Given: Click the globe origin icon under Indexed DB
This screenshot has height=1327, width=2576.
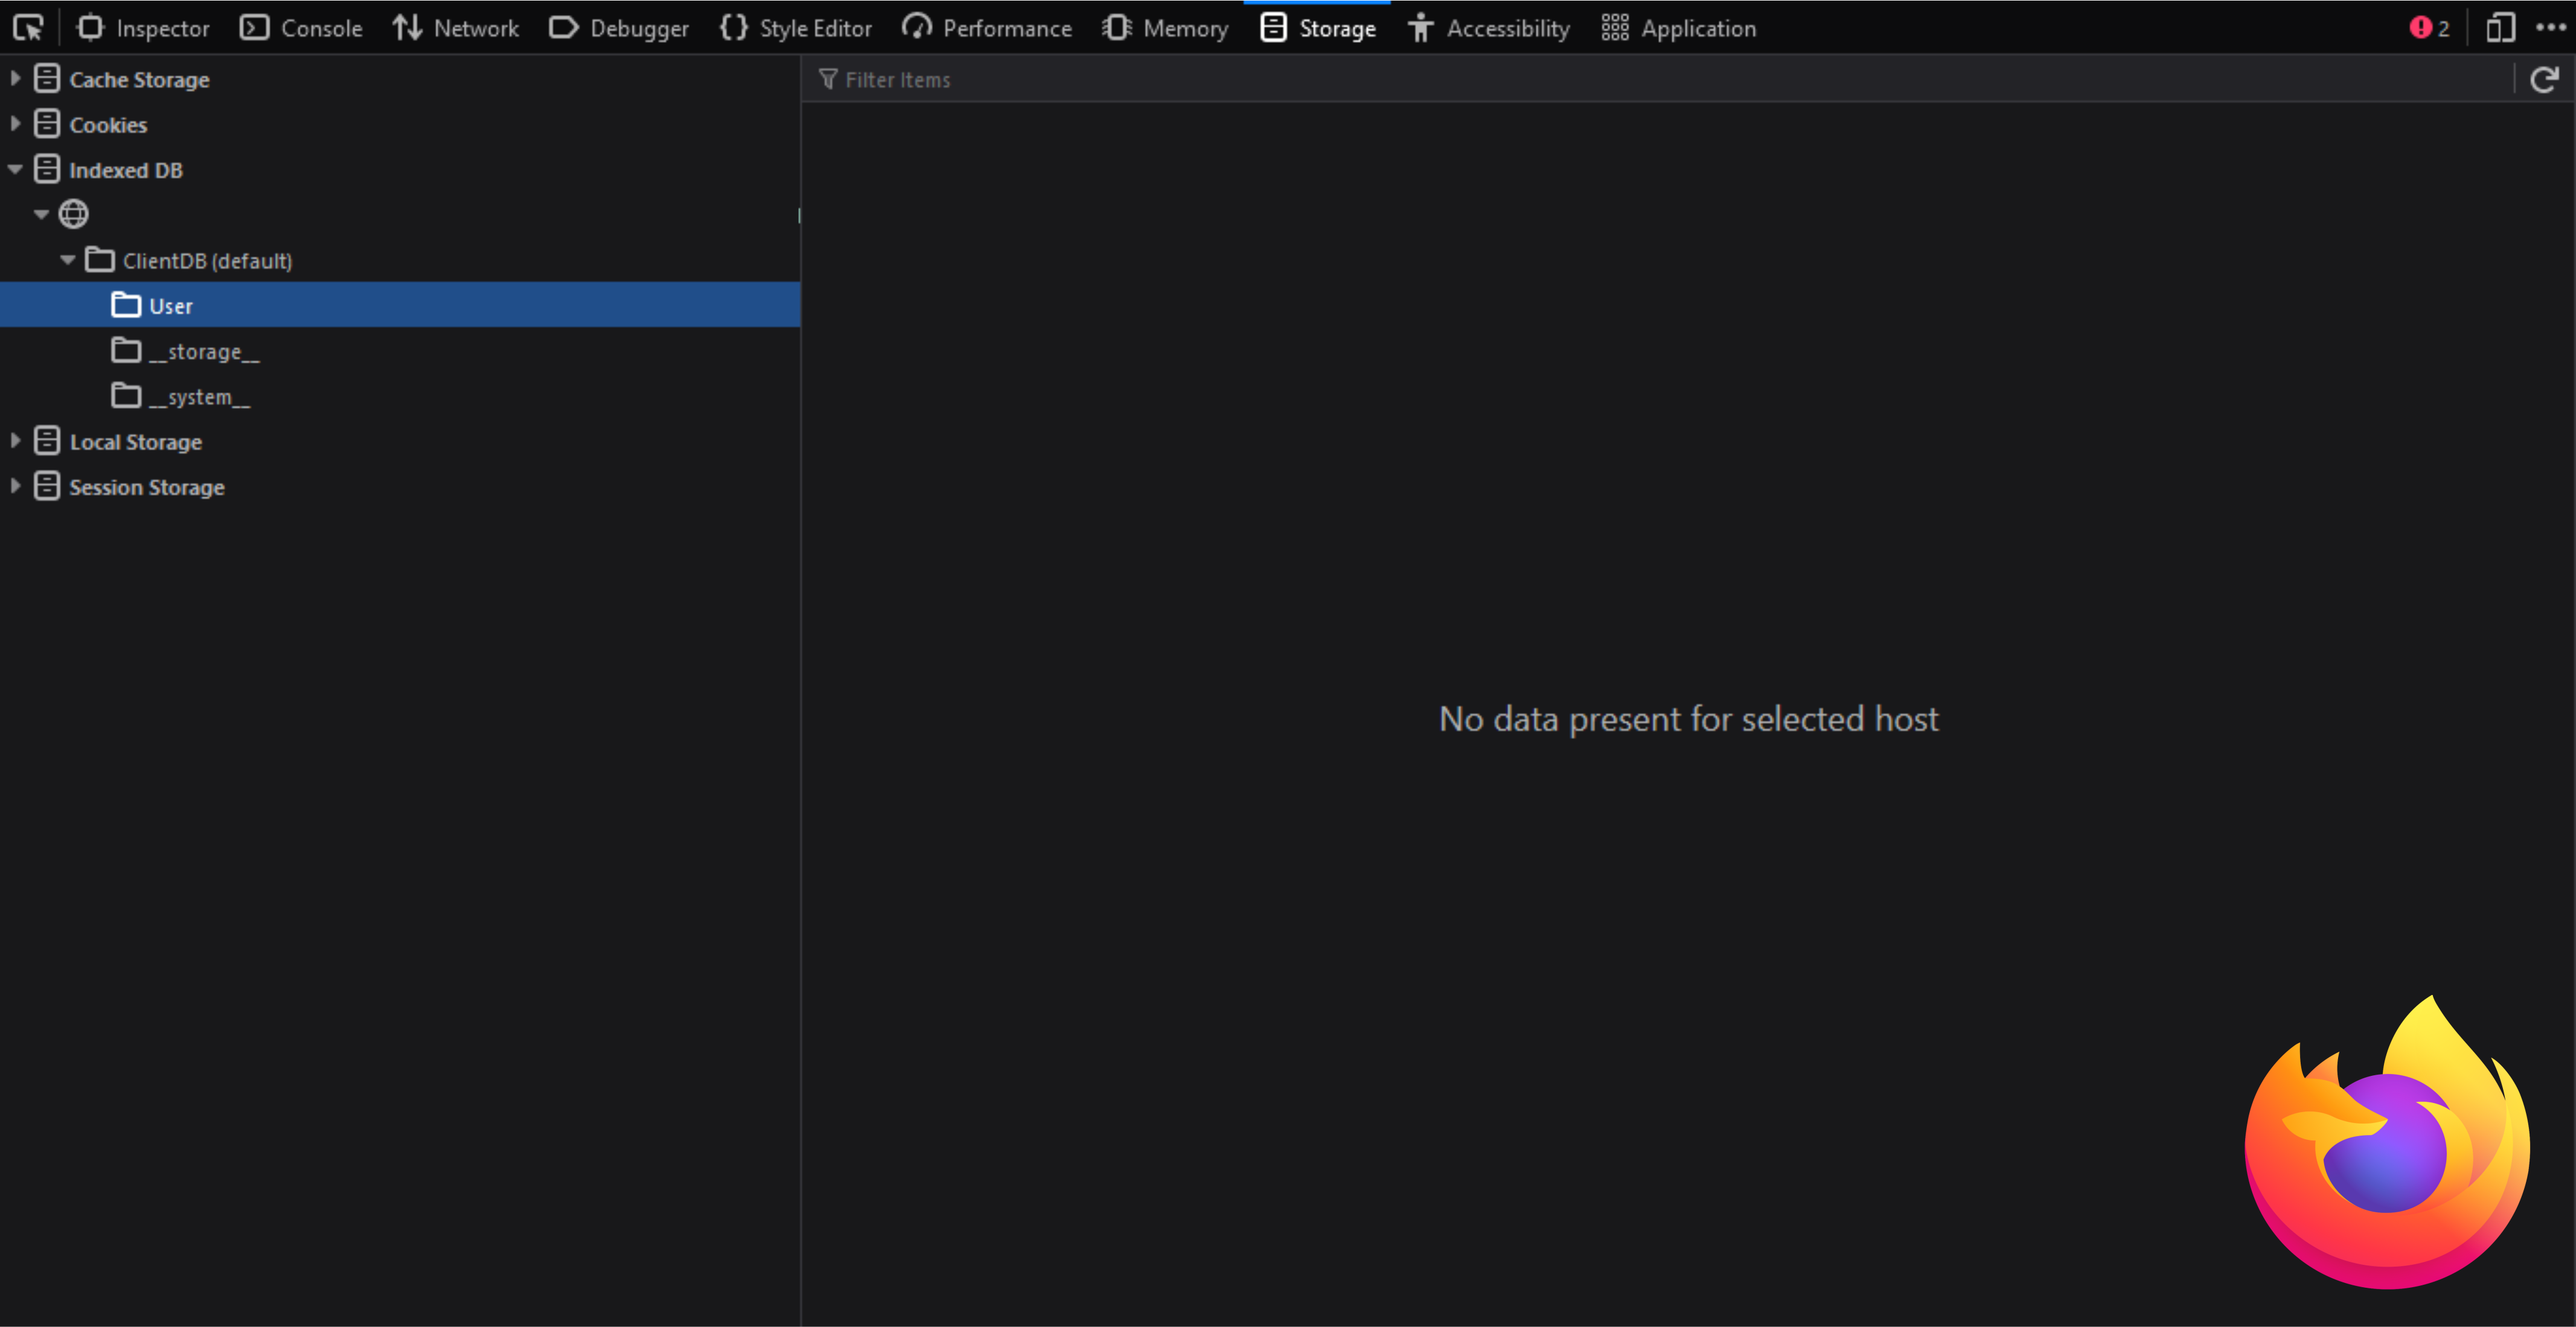Looking at the screenshot, I should pos(73,213).
